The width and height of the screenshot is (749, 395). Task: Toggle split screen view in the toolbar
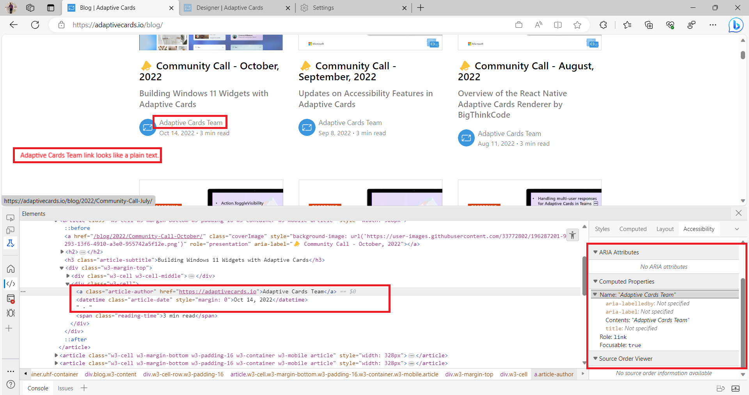(x=558, y=25)
